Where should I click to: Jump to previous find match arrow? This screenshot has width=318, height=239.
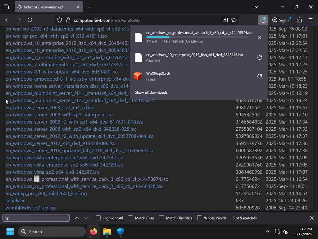77,218
